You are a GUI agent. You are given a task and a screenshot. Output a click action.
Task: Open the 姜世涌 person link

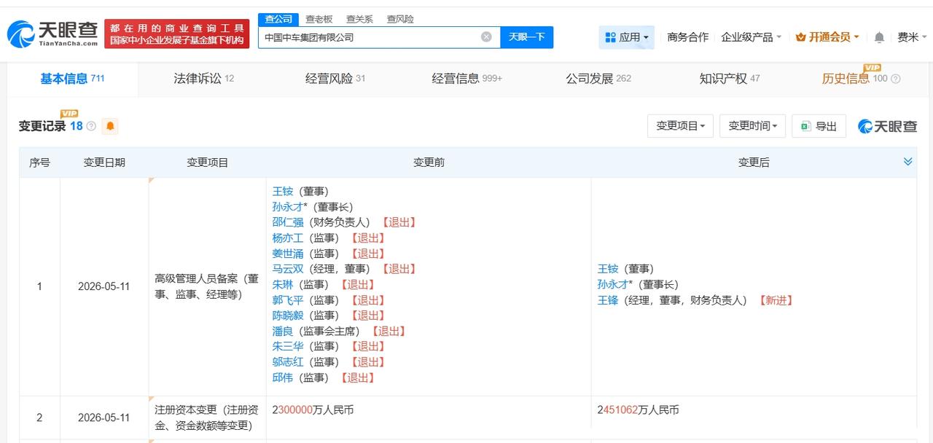coord(288,254)
